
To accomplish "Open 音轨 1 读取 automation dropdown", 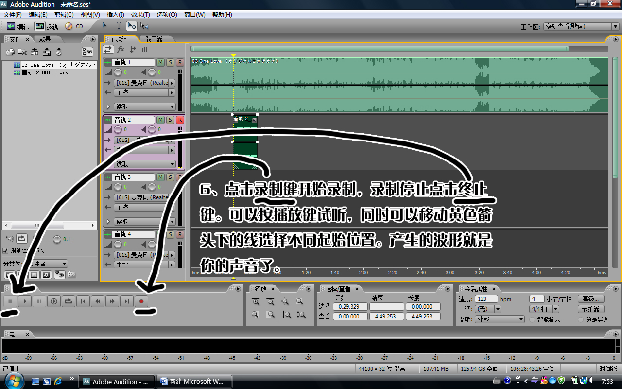I will 144,106.
